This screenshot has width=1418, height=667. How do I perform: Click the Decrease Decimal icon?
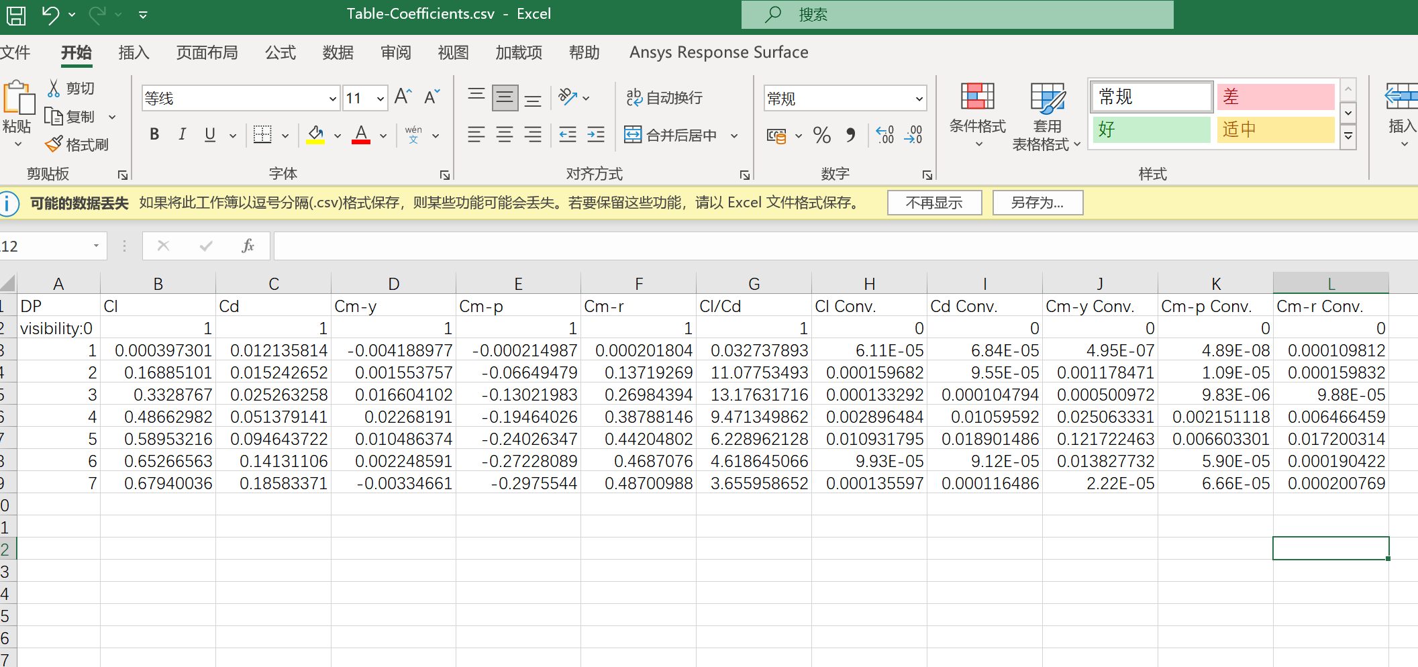tap(913, 135)
